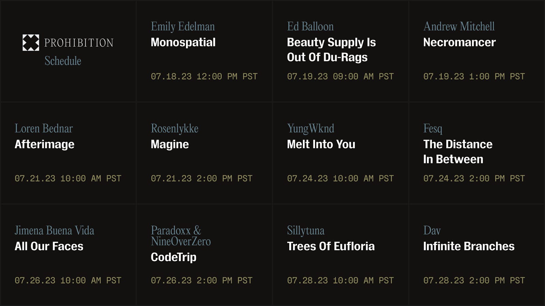Click the 07.28.23 2:00 PM PST date
This screenshot has height=306, width=545.
pos(474,280)
